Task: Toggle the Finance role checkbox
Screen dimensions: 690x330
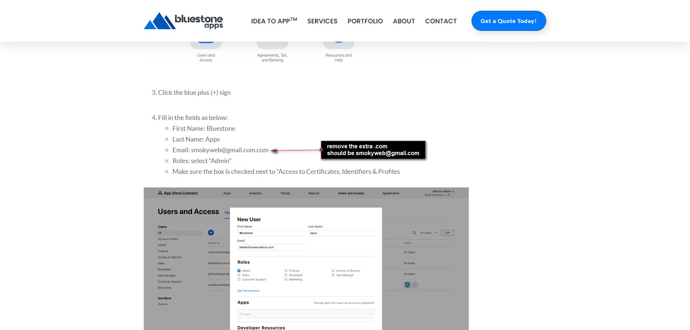Action: [286, 271]
